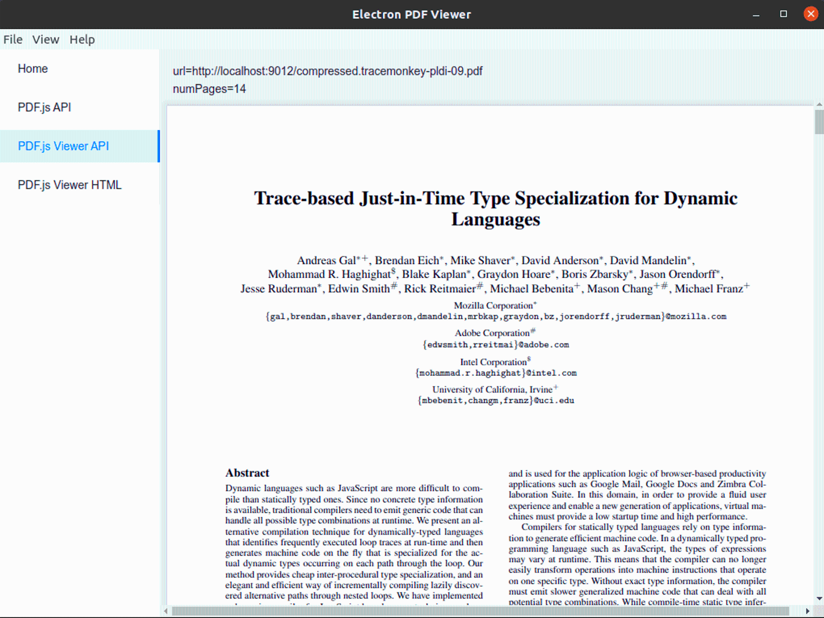Click the vertical scrollbar thumb
824x618 pixels.
pos(819,122)
